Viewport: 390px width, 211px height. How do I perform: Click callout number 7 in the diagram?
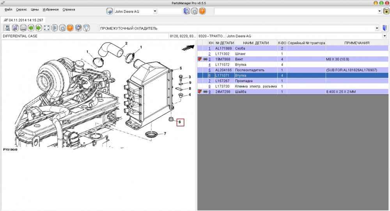(x=165, y=134)
